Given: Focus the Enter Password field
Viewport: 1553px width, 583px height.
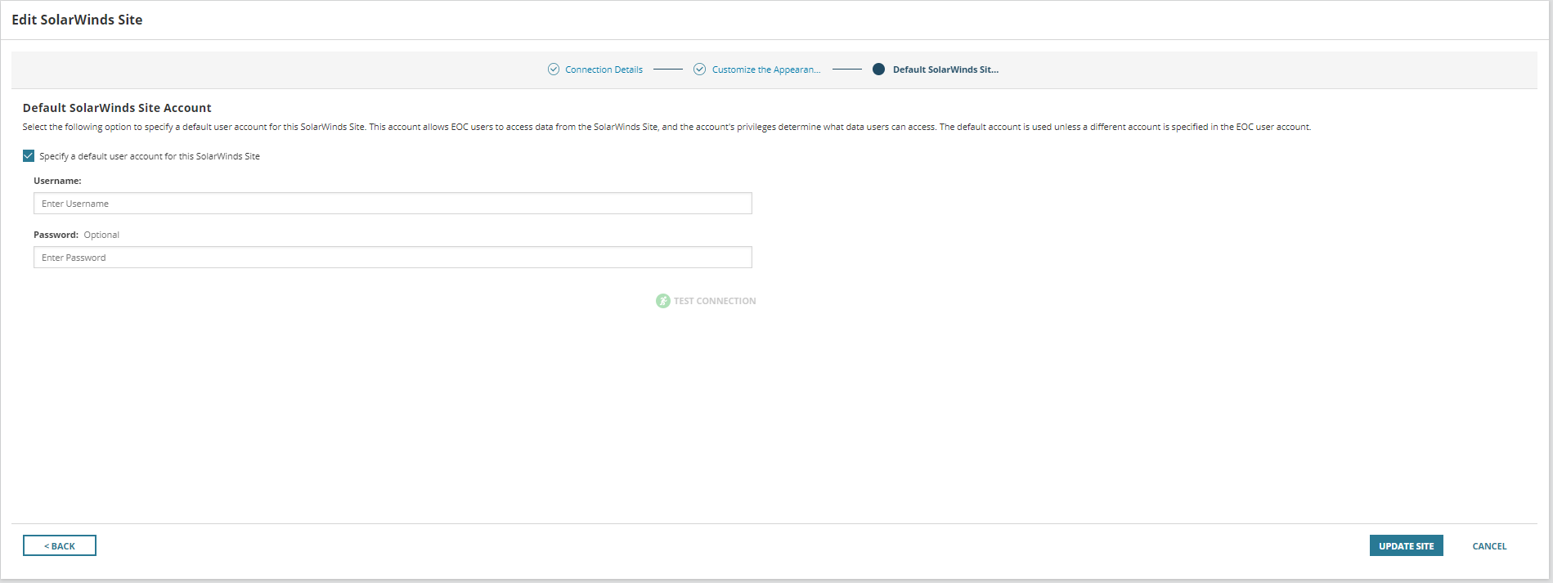Looking at the screenshot, I should coord(393,258).
